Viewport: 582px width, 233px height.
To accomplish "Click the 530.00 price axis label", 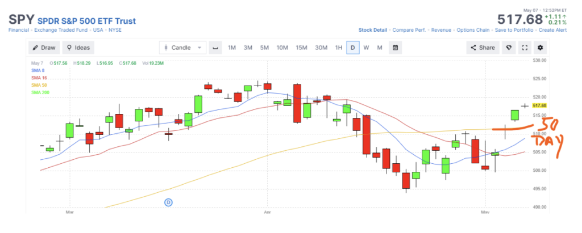I will (539, 61).
